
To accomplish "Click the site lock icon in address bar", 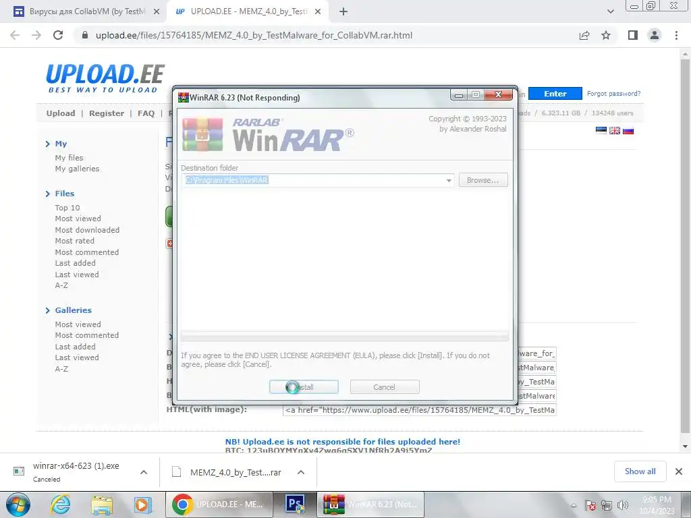I will [x=85, y=35].
